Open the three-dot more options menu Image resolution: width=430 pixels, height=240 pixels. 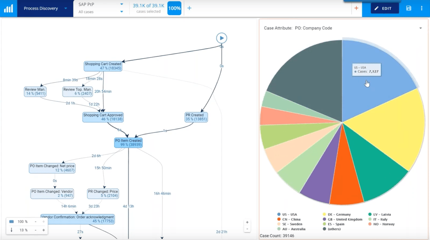421,9
